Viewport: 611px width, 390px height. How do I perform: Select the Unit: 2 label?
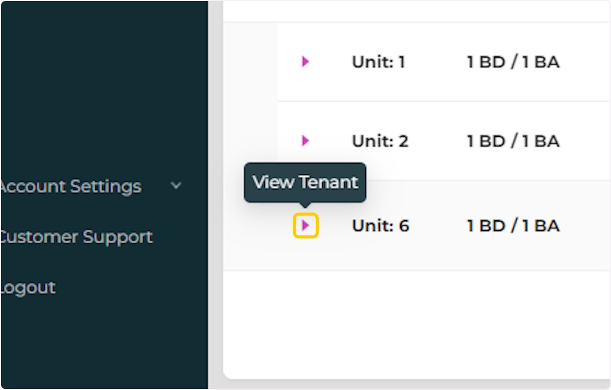380,141
